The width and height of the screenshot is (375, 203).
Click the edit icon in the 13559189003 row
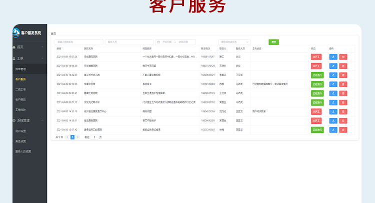click(x=333, y=84)
